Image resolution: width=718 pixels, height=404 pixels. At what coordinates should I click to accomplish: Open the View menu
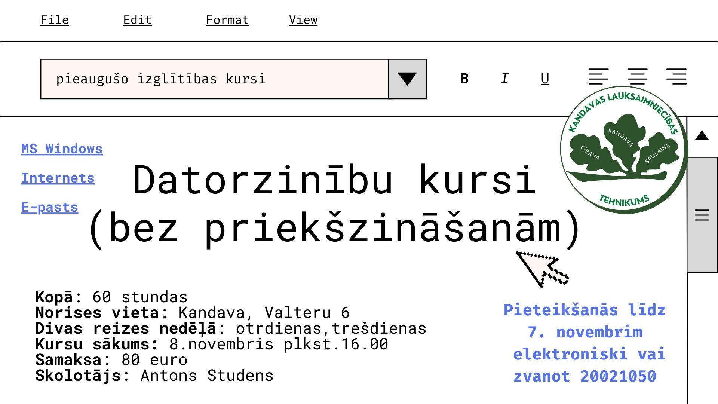(x=303, y=20)
